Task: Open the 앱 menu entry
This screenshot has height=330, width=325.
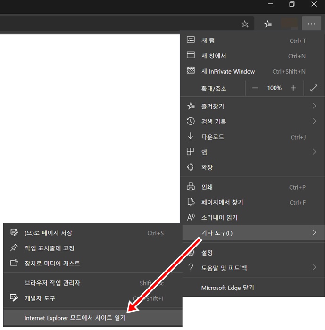Action: tap(252, 152)
